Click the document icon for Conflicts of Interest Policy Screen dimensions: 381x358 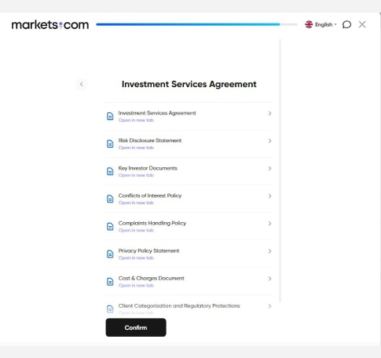[x=110, y=199]
